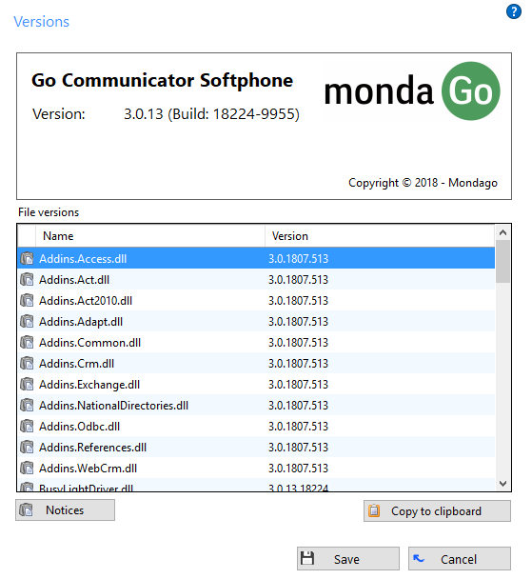Click the file icon beside Addins.Act.dll
This screenshot has height=579, width=532.
point(27,280)
